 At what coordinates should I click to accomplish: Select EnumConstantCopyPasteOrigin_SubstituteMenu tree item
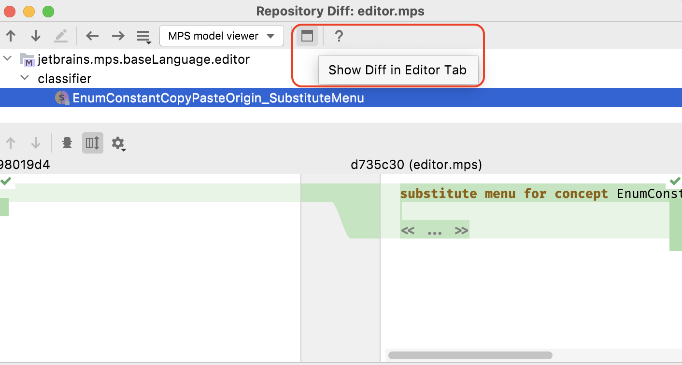[x=218, y=98]
